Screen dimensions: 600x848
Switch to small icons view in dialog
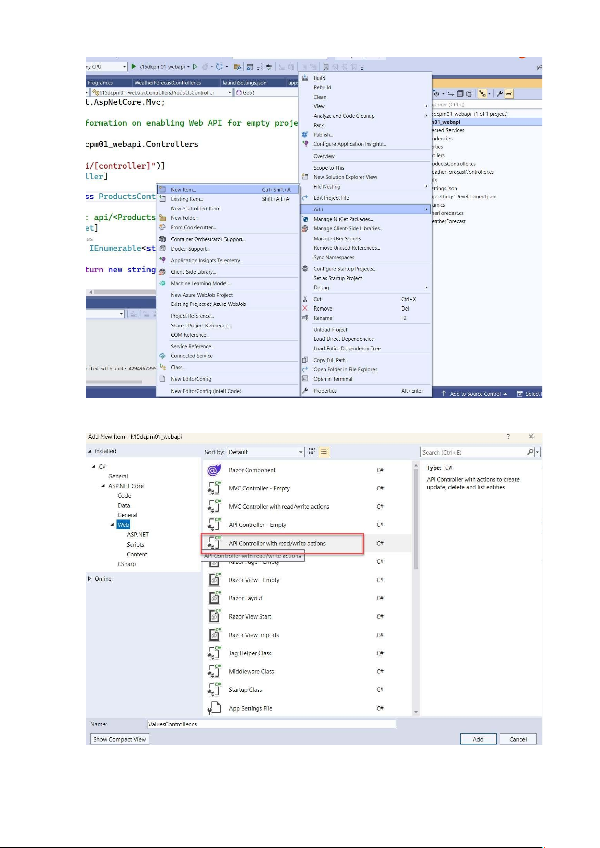312,452
